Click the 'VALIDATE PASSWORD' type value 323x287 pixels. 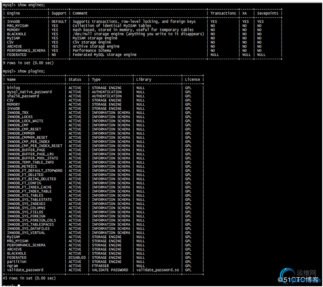pyautogui.click(x=110, y=270)
